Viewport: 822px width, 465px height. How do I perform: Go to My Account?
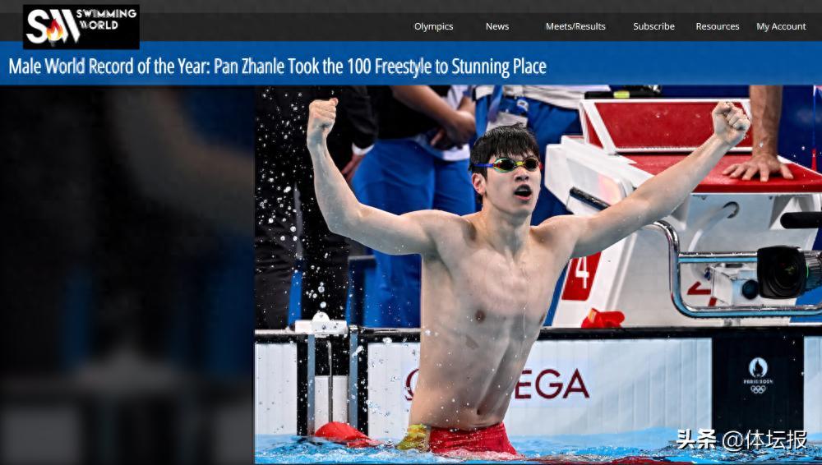coord(781,26)
